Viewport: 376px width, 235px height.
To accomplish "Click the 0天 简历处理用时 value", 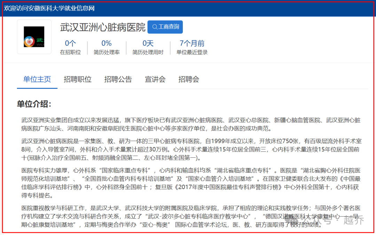I will coord(148,44).
